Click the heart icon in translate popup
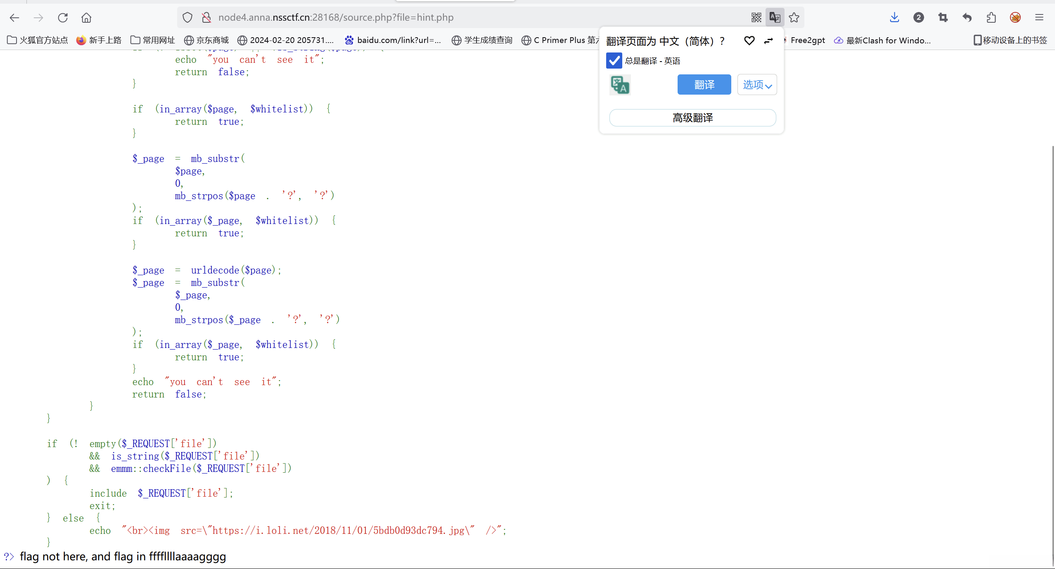1055x569 pixels. (x=749, y=40)
